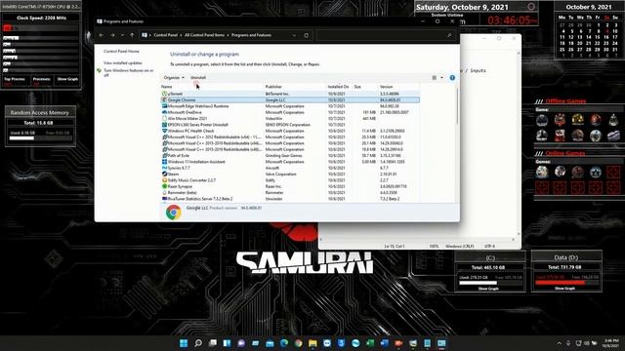625x351 pixels.
Task: Refresh the Programs and Features list
Action: click(306, 35)
